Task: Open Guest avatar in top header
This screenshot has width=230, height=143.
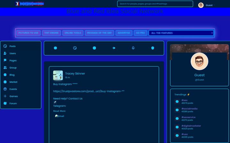Action: click(x=201, y=5)
